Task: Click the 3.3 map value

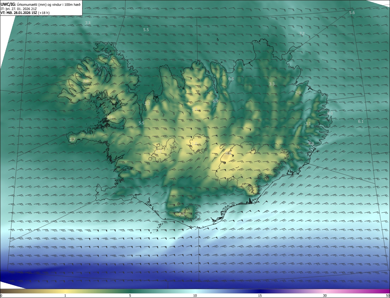Action: pyautogui.click(x=272, y=84)
